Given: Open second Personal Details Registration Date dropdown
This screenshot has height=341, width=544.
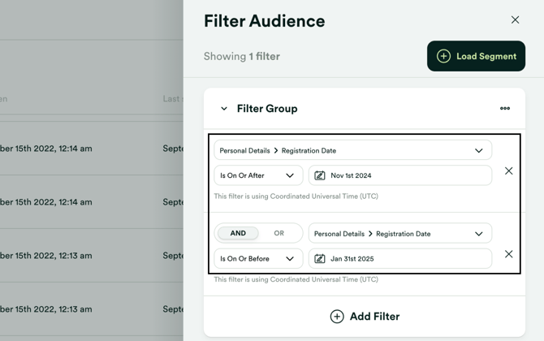Looking at the screenshot, I should (x=400, y=234).
